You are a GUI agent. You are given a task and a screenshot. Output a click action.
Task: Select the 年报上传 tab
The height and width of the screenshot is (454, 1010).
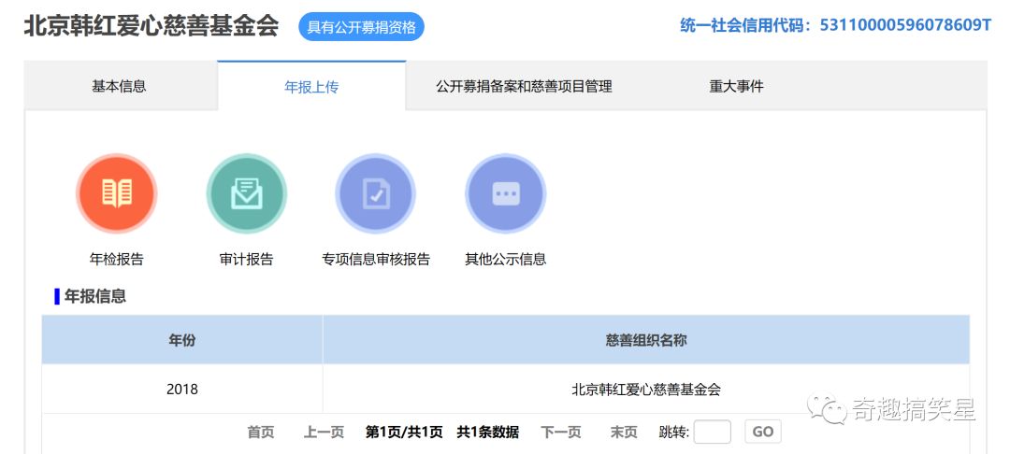[311, 87]
